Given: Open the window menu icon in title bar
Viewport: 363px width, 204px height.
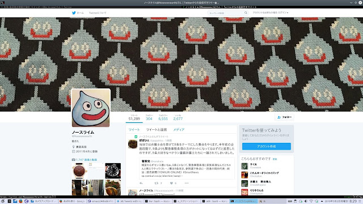Looking at the screenshot, I should (x=2, y=2).
